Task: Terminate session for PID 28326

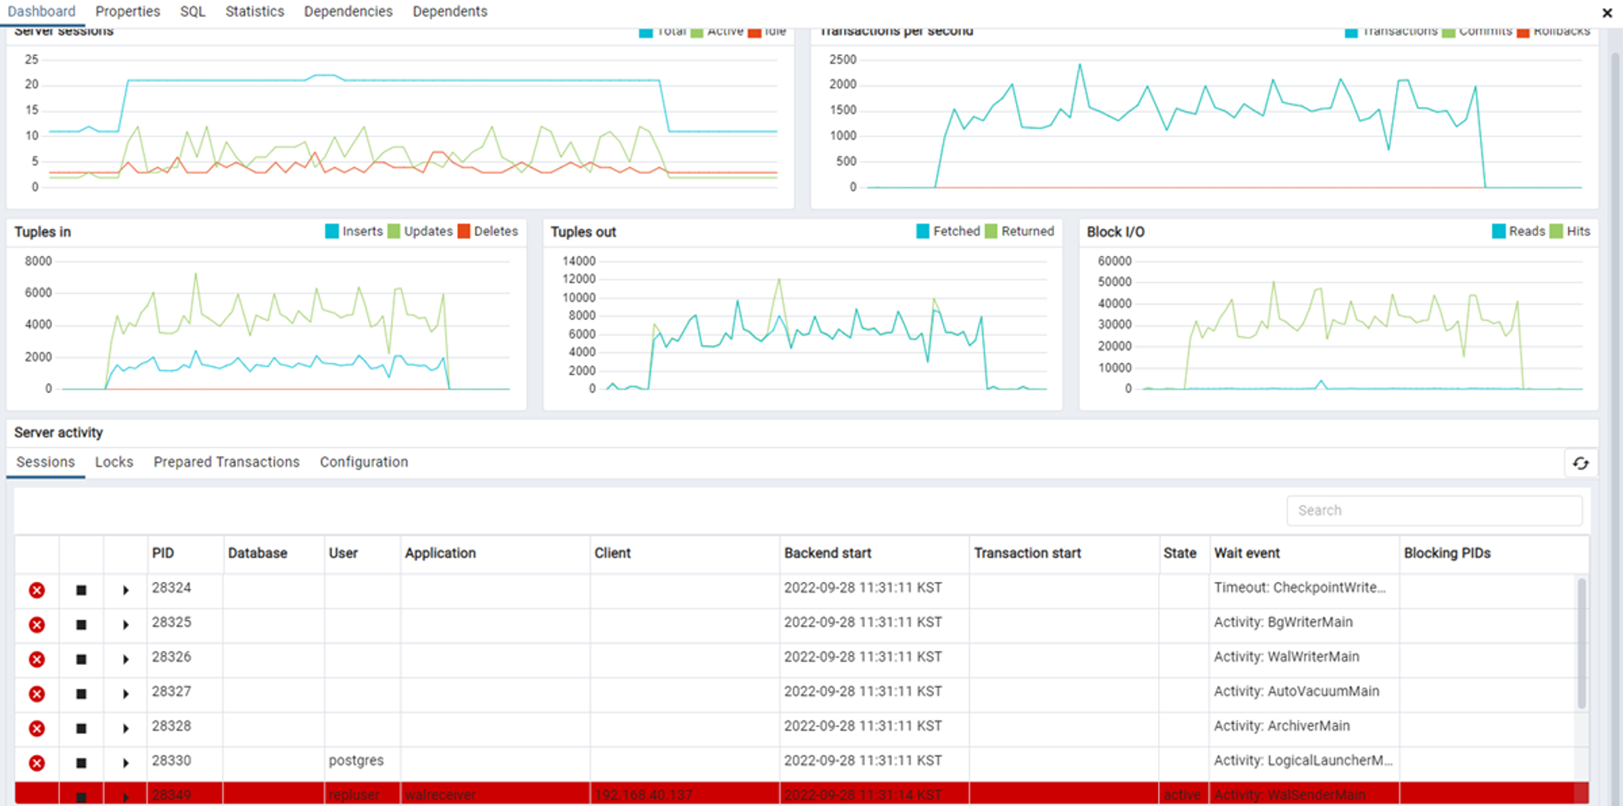Action: pyautogui.click(x=37, y=659)
